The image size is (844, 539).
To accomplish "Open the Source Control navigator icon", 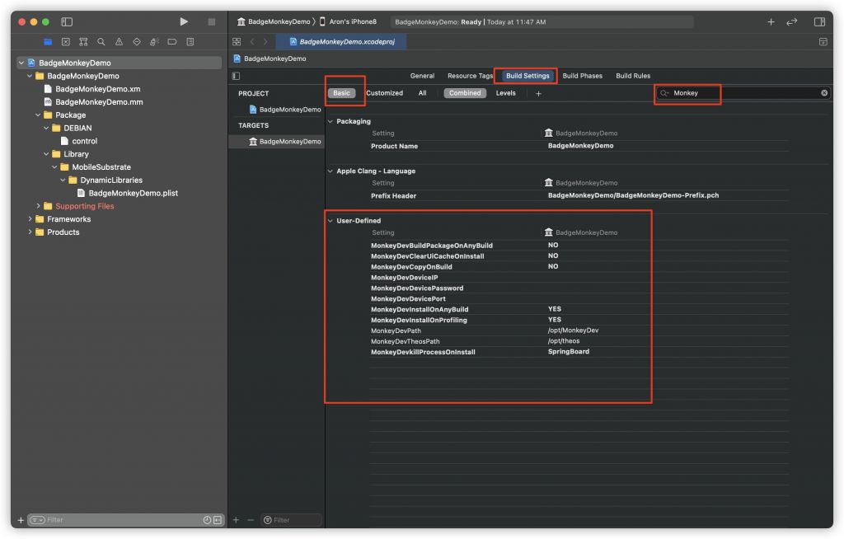I will tap(66, 41).
